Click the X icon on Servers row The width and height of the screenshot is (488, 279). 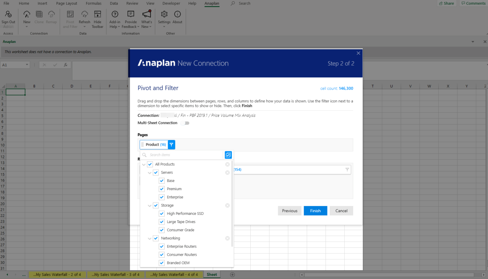pyautogui.click(x=227, y=172)
